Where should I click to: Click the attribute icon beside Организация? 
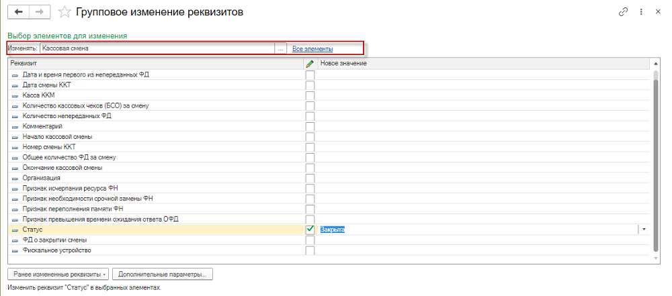point(15,178)
